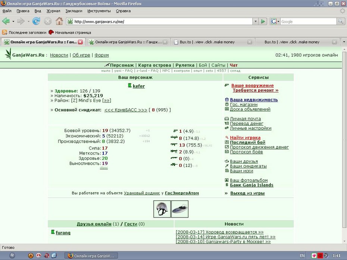Open the Рулетка page
Viewport: 347px width, 260px height.
coord(185,65)
